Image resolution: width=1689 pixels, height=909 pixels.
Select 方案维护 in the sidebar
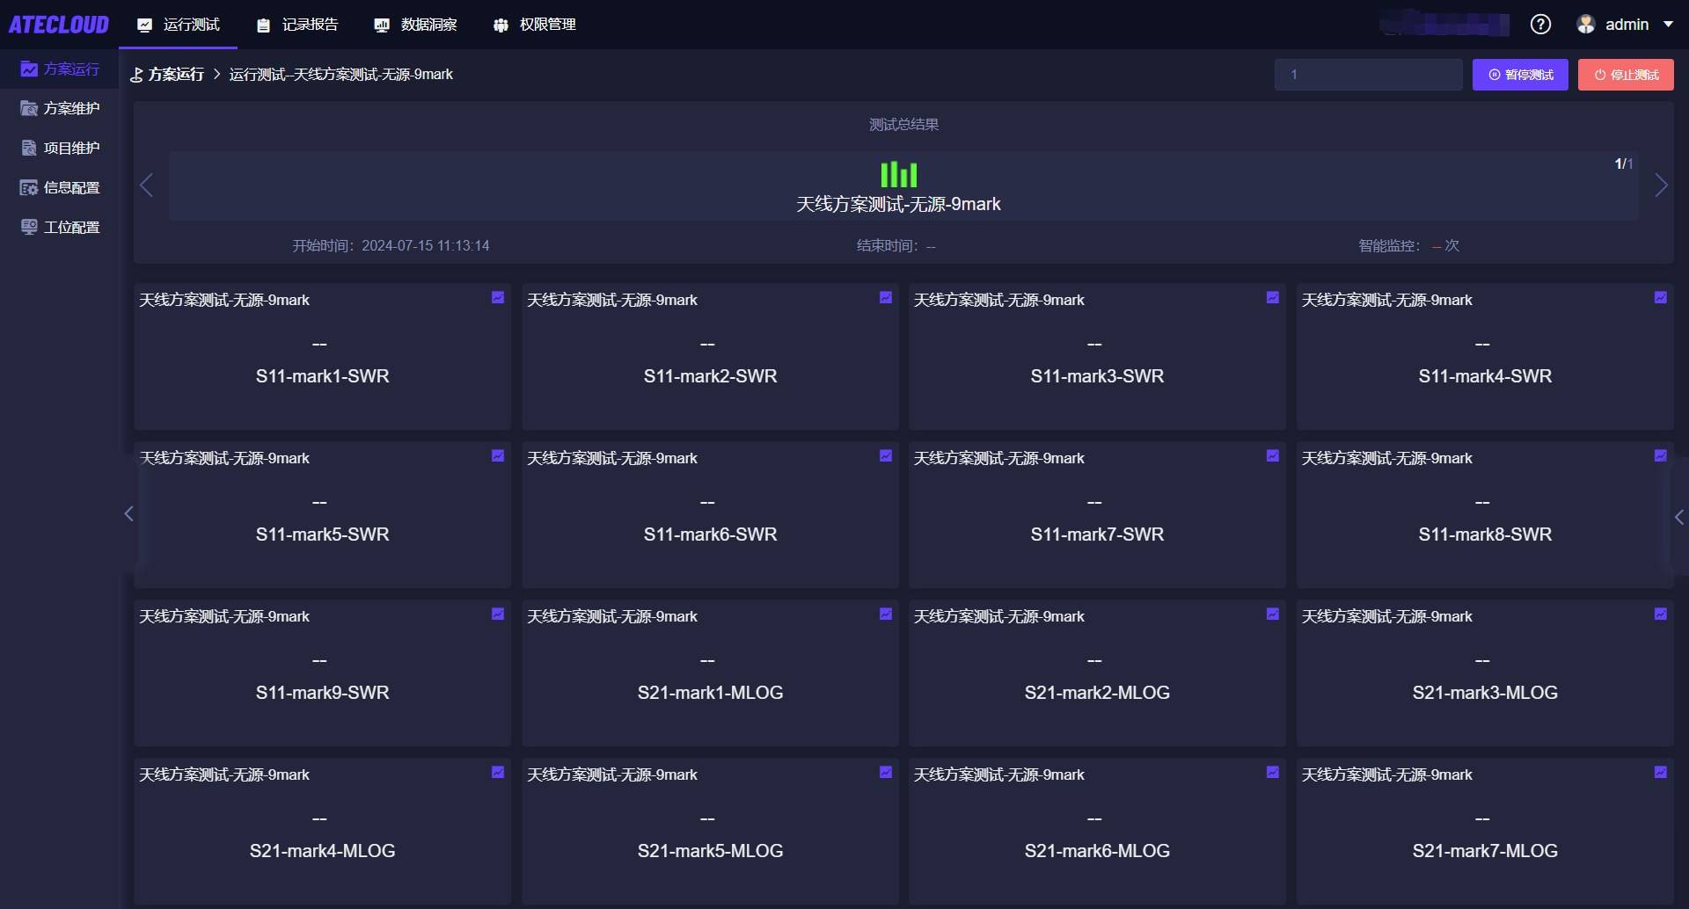60,108
